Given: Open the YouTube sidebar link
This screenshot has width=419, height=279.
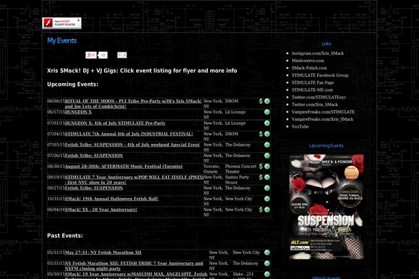Looking at the screenshot, I should click(300, 126).
